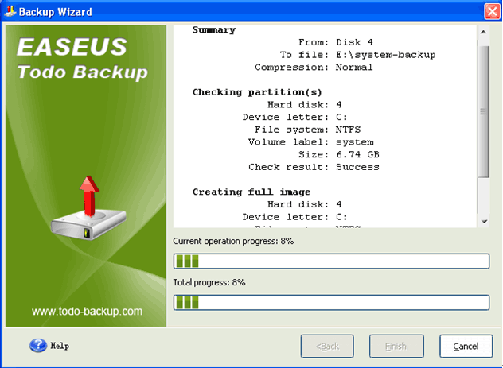This screenshot has width=503, height=368.
Task: Click the 'Checking partition(s)' heading
Action: coord(257,92)
